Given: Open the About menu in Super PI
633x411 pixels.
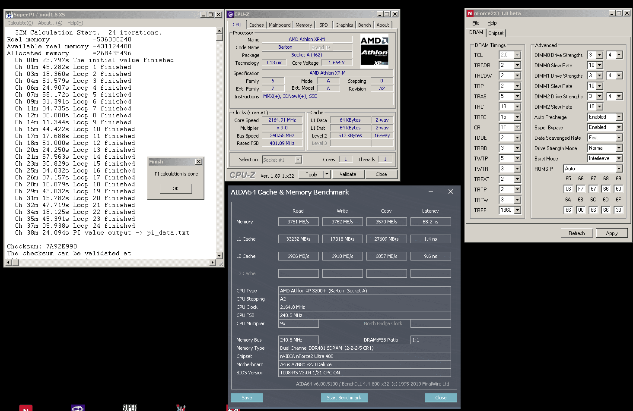Looking at the screenshot, I should point(50,23).
